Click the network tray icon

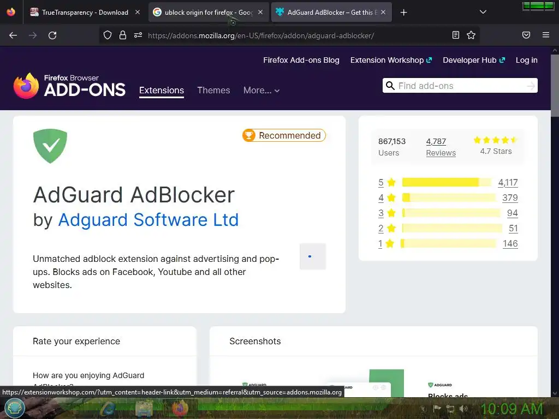(x=450, y=409)
